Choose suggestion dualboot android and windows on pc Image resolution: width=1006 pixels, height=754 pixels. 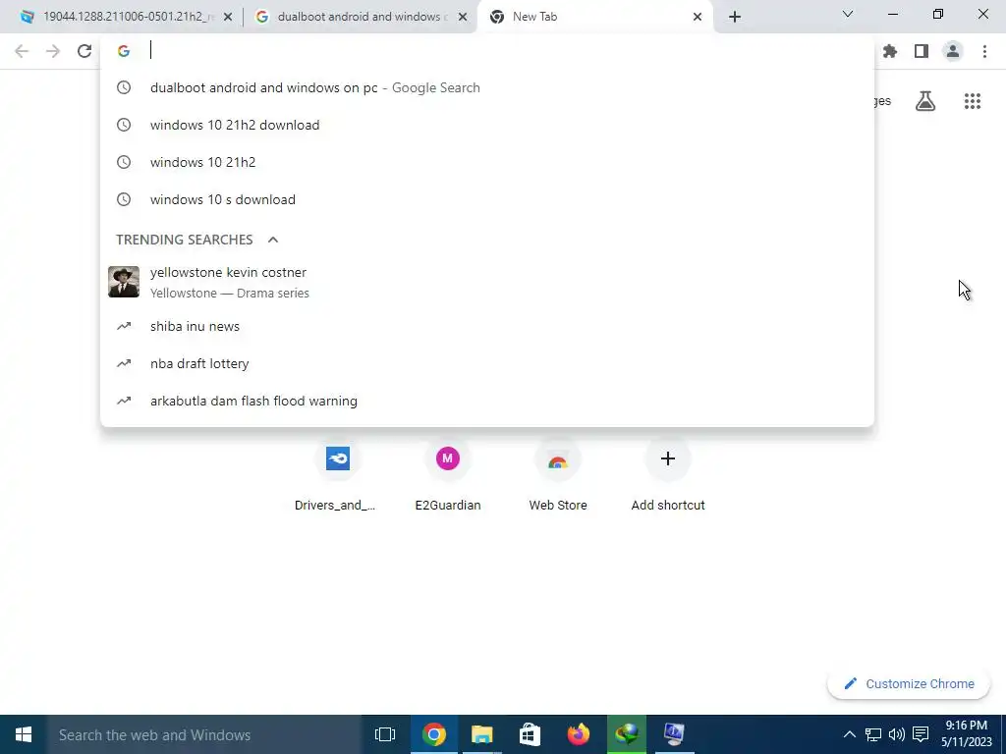pyautogui.click(x=487, y=87)
